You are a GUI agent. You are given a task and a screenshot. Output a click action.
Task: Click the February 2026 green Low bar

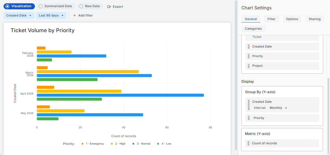coord(44,60)
